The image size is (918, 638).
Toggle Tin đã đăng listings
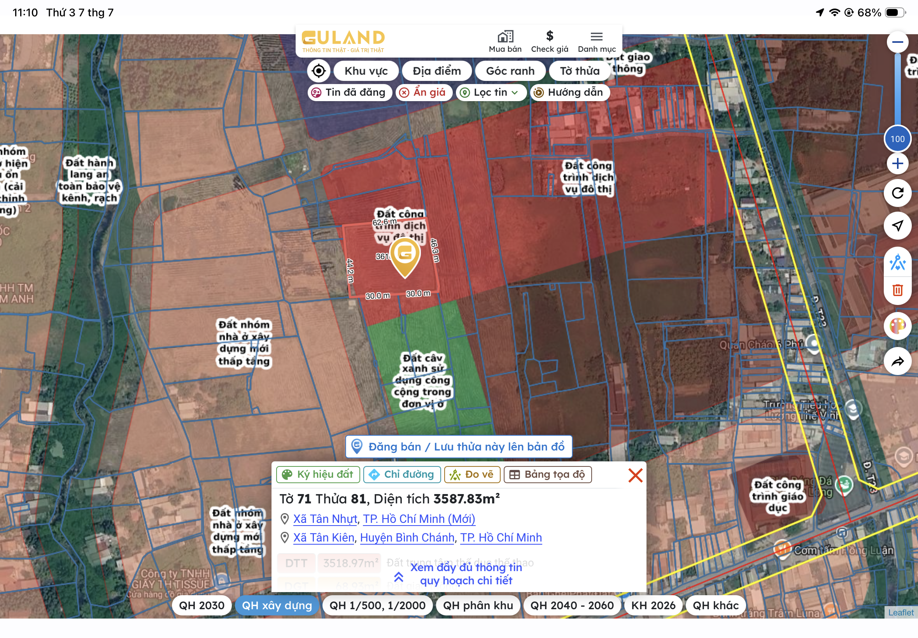point(349,92)
